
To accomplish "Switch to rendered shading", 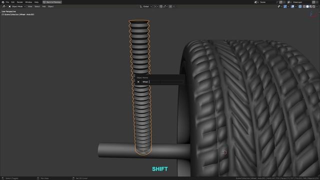I will 314,6.
